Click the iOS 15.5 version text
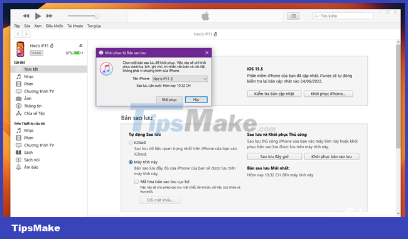 click(255, 69)
